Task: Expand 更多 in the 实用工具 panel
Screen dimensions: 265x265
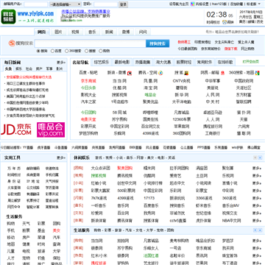Action: pos(61,158)
